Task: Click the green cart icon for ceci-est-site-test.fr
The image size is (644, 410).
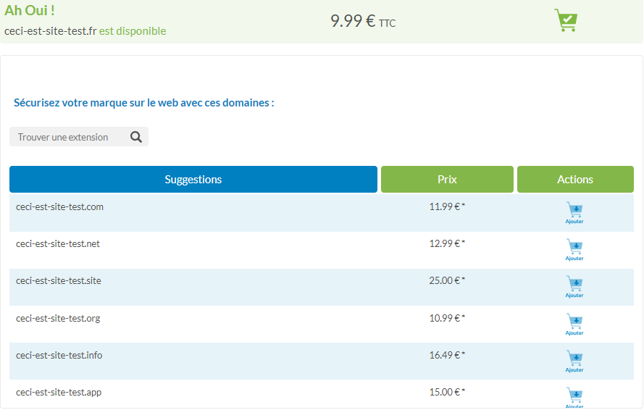Action: (x=566, y=20)
